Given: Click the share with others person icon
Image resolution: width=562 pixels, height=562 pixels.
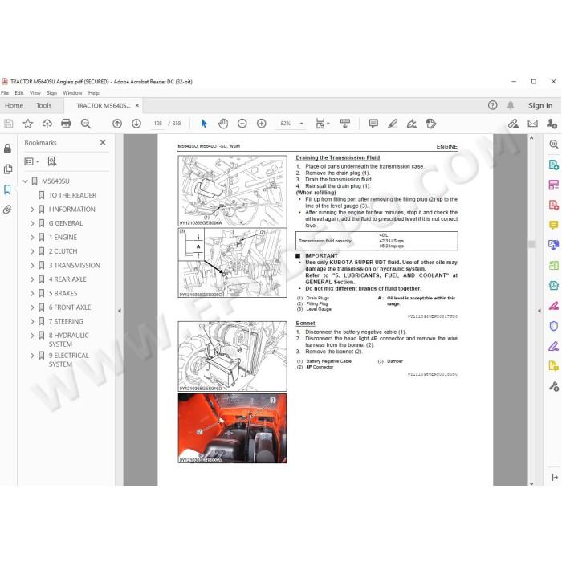Looking at the screenshot, I should tap(552, 124).
